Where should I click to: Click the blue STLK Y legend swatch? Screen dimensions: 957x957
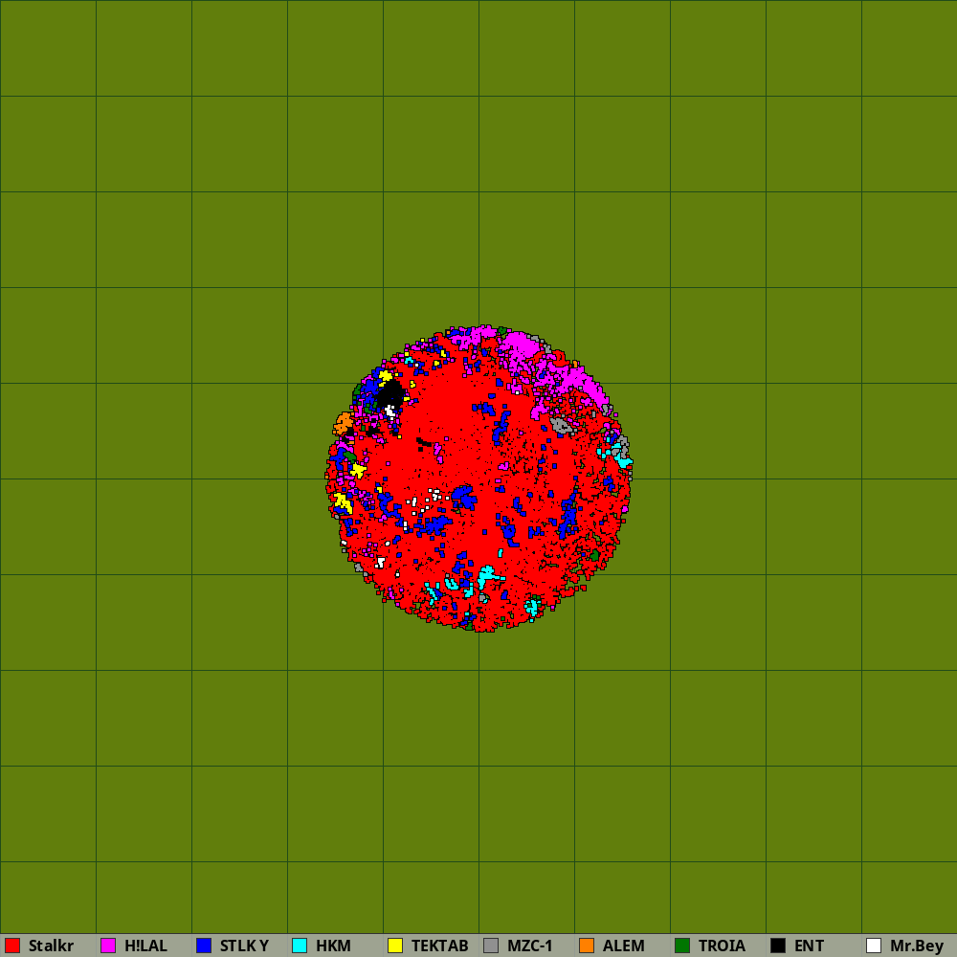click(204, 946)
